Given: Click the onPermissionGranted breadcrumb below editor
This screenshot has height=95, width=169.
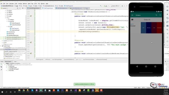Looking at the screenshot, I should click(x=101, y=59).
